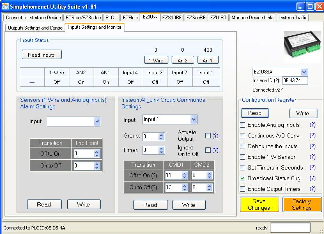Click the empty status field beside ready
The width and height of the screenshot is (324, 234).
pos(290,228)
